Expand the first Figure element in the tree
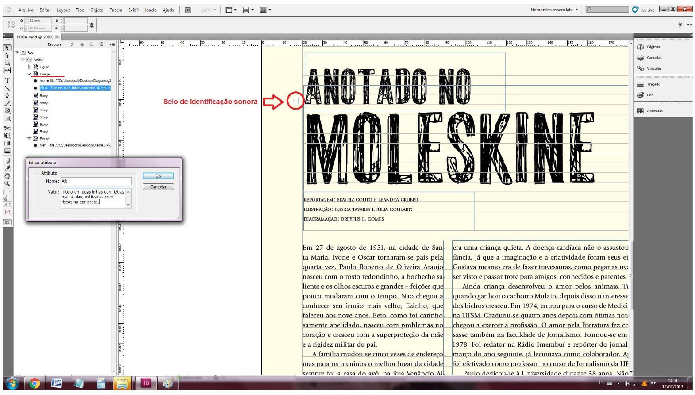 29,67
